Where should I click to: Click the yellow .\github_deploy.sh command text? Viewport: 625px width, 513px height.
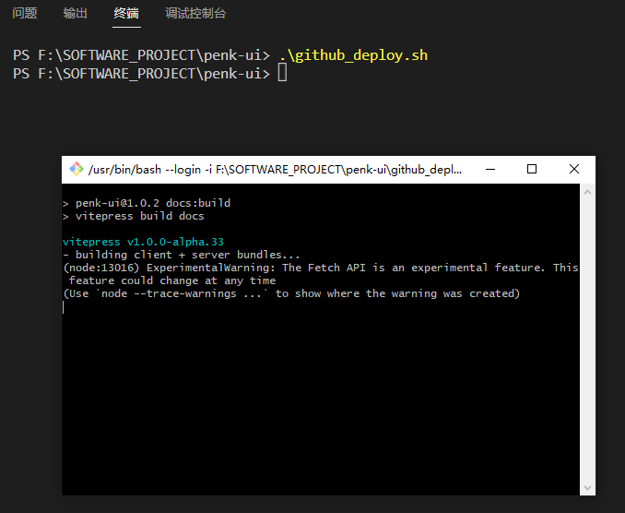click(354, 55)
